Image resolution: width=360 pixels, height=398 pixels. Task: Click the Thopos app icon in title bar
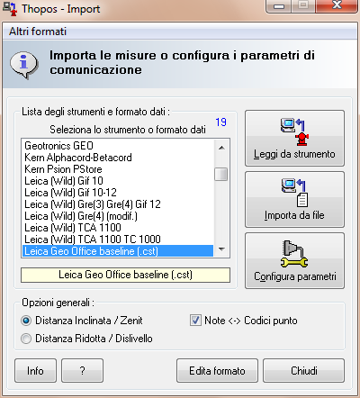pyautogui.click(x=10, y=8)
